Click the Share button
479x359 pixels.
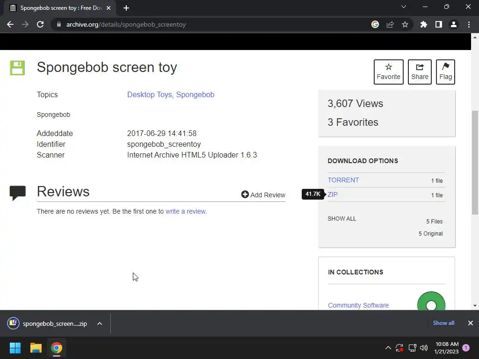pyautogui.click(x=420, y=72)
